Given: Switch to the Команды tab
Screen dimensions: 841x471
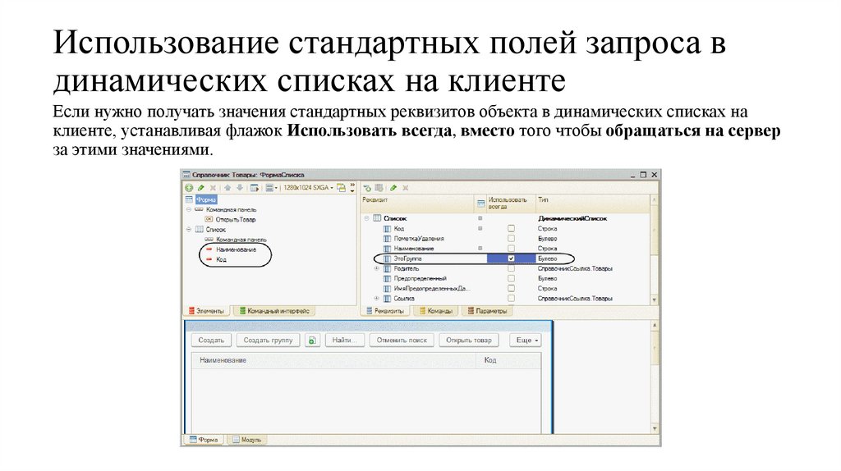Looking at the screenshot, I should (436, 311).
